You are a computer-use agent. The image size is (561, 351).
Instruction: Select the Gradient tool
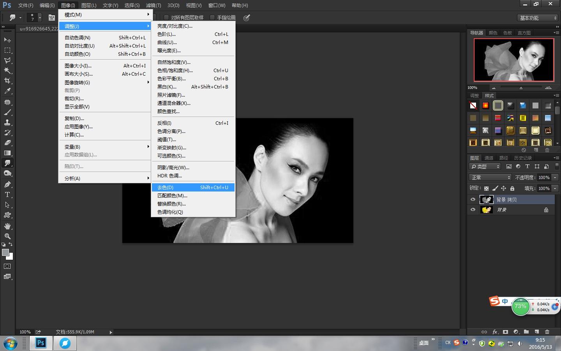[7, 153]
